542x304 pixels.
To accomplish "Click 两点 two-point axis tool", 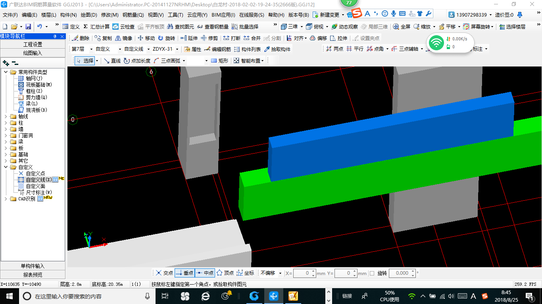I will [334, 49].
